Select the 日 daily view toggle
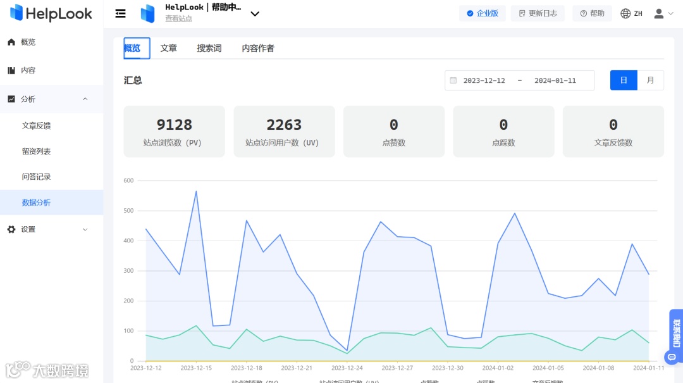The height and width of the screenshot is (383, 683). coord(624,80)
